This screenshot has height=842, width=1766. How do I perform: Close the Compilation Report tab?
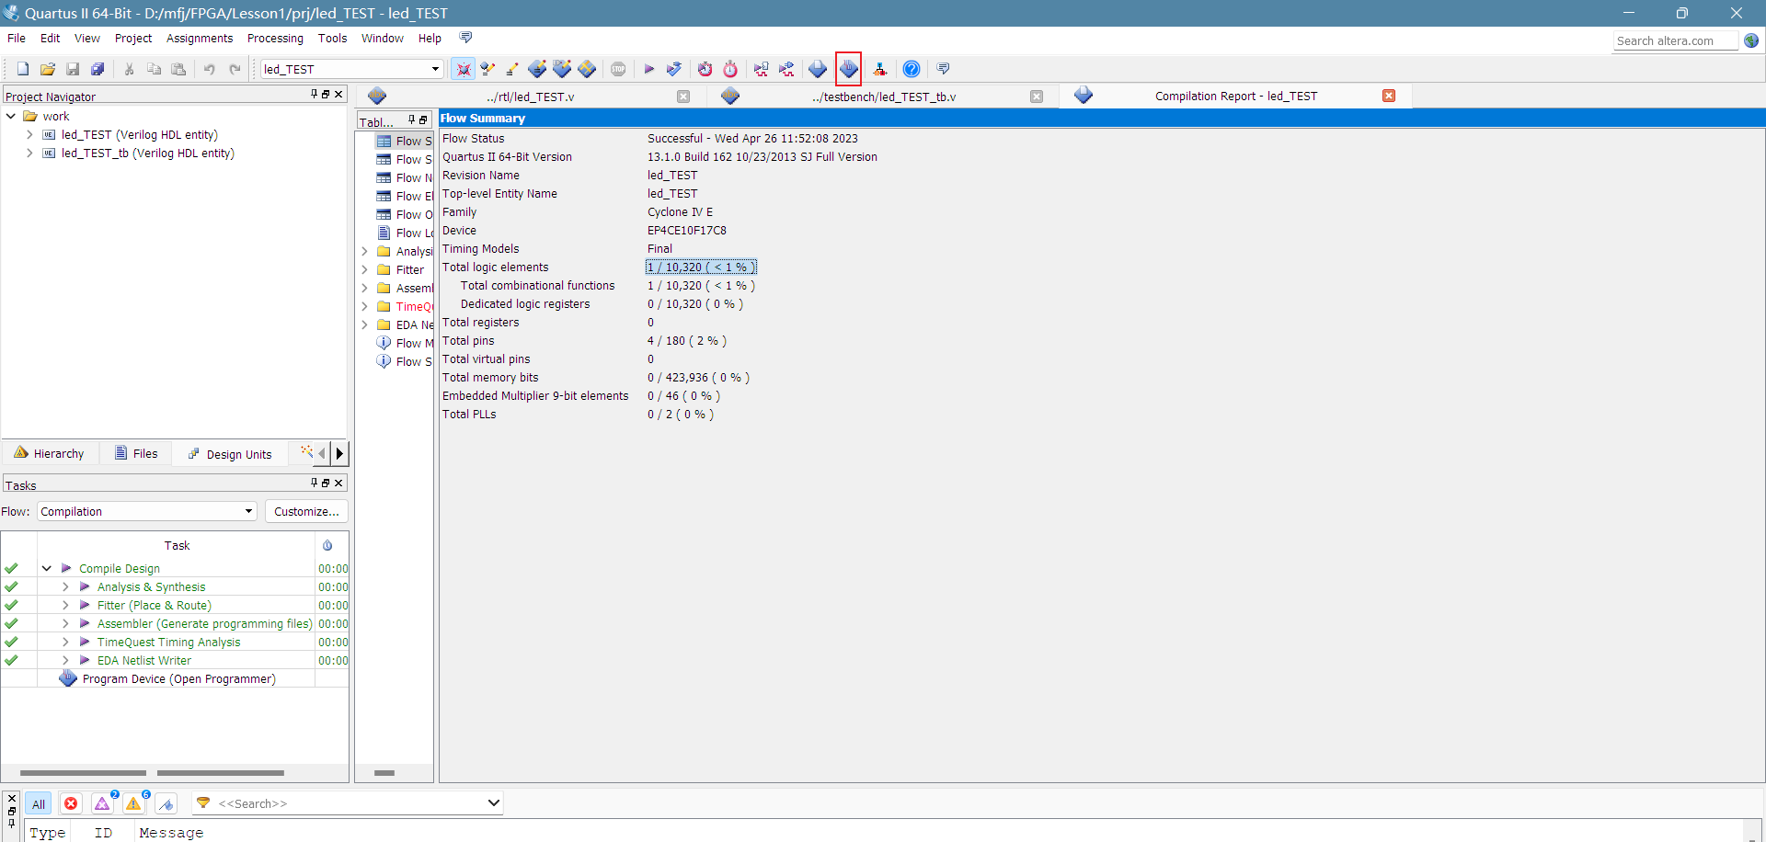click(1389, 96)
